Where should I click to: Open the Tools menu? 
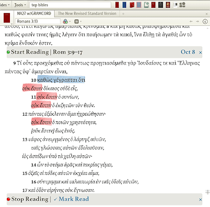click(x=20, y=5)
